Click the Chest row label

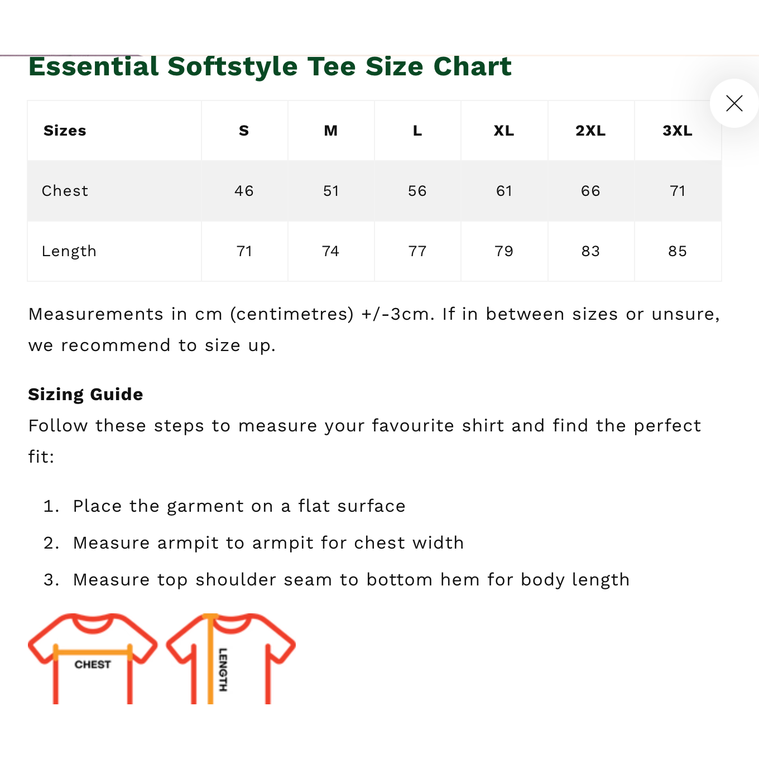pos(65,191)
